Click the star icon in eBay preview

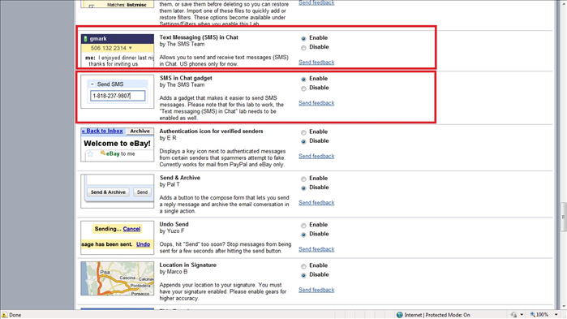90,154
